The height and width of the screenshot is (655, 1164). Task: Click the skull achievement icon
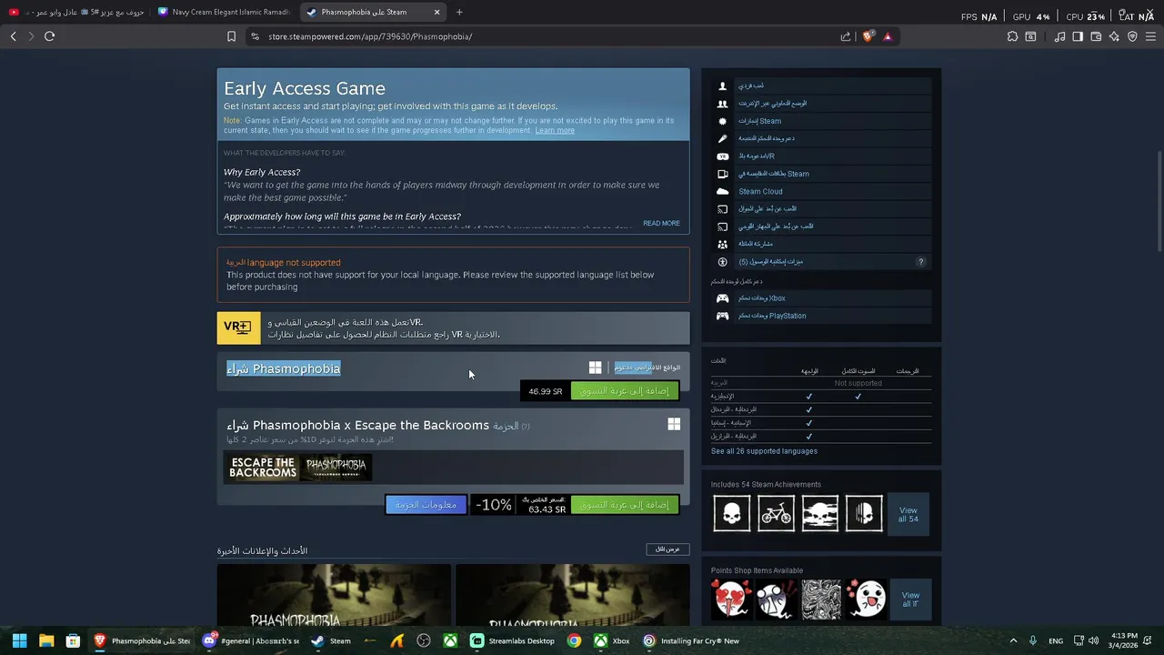tap(732, 513)
